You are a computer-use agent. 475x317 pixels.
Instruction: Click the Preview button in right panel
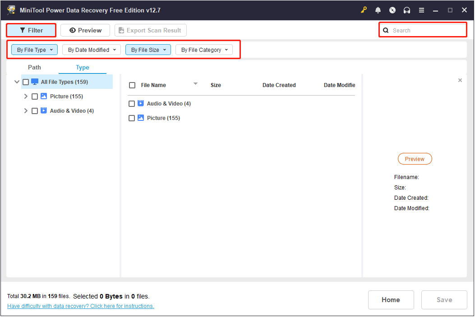point(415,159)
